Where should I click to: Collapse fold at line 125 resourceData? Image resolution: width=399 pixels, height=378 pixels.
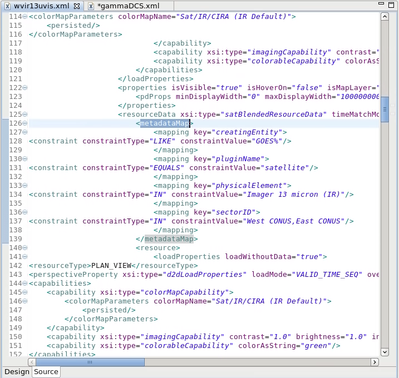[x=24, y=115]
